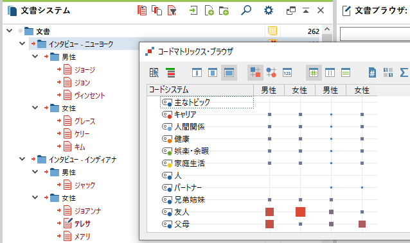Select the ケリー document

82,133
